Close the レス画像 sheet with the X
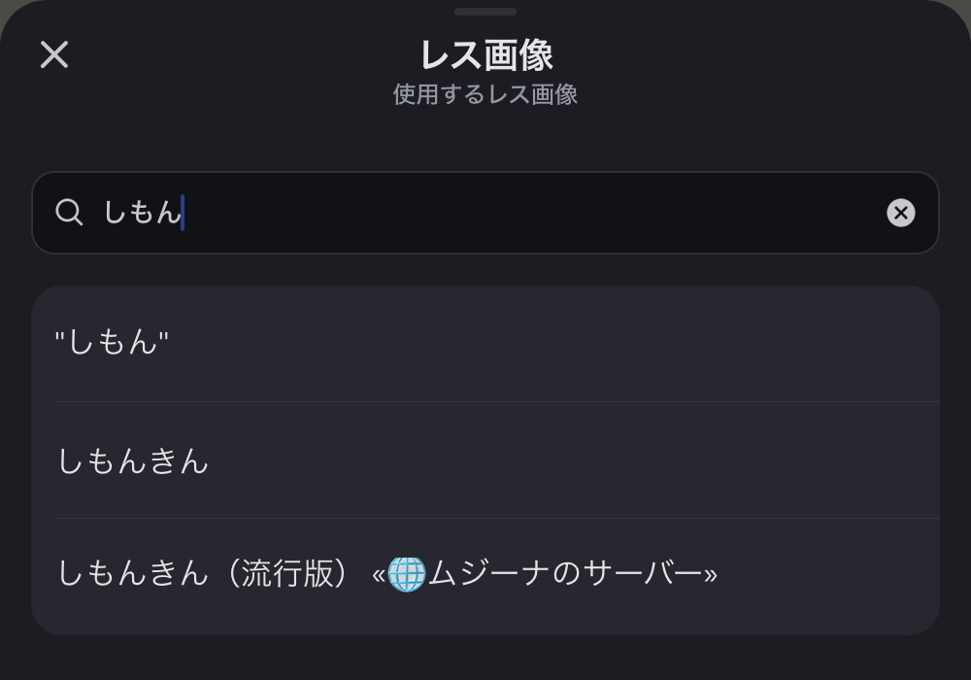 [x=54, y=54]
